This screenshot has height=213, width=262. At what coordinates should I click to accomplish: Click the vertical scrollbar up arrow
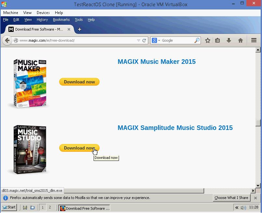point(258,50)
